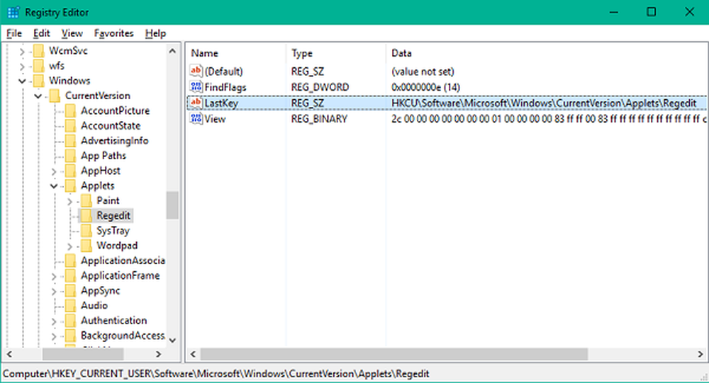709x383 pixels.
Task: Click the tree pane vertical scrollbar down arrow
Action: click(x=172, y=341)
